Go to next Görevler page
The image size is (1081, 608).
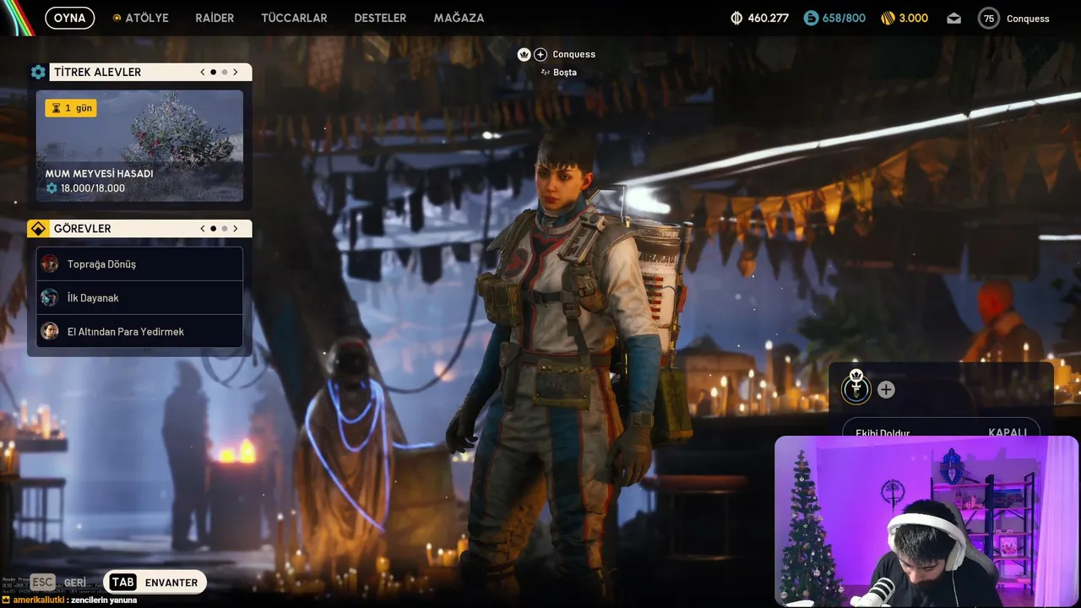[x=235, y=228]
